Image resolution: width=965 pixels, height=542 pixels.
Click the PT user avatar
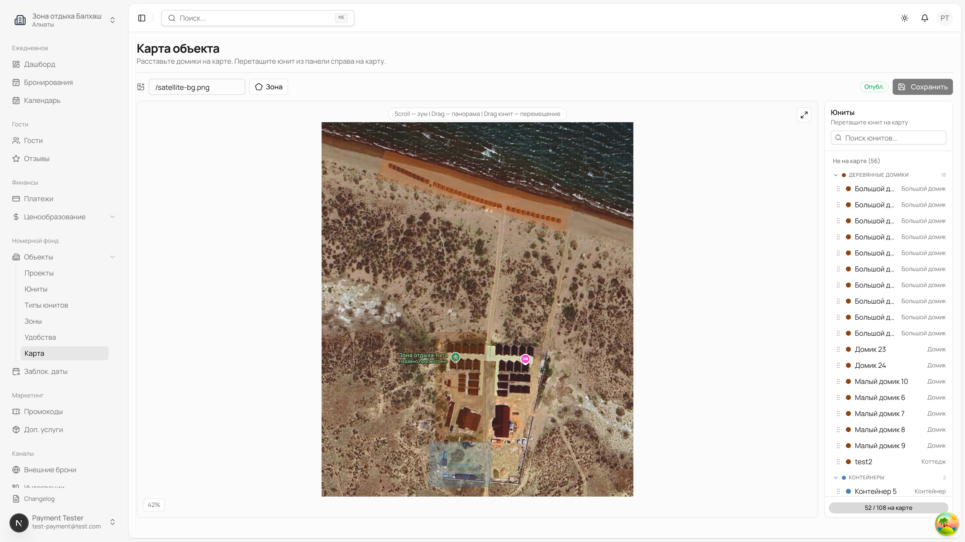pyautogui.click(x=944, y=18)
